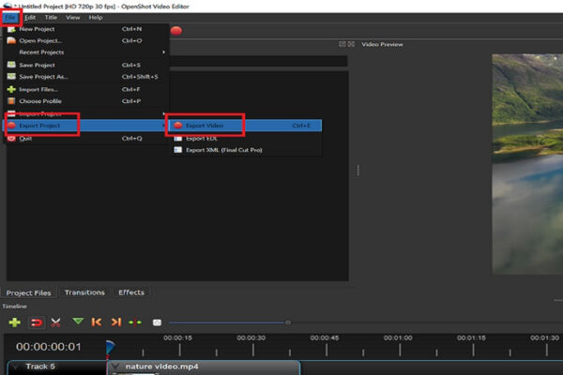Select Export XML (Final Cut Pro)
This screenshot has height=375, width=563.
point(225,149)
